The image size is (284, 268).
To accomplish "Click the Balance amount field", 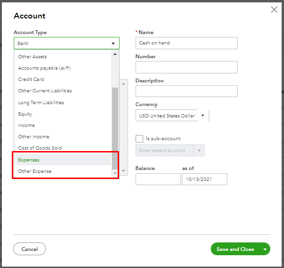I will 158,179.
